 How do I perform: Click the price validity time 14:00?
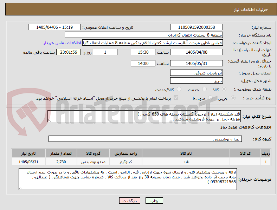point(143,63)
